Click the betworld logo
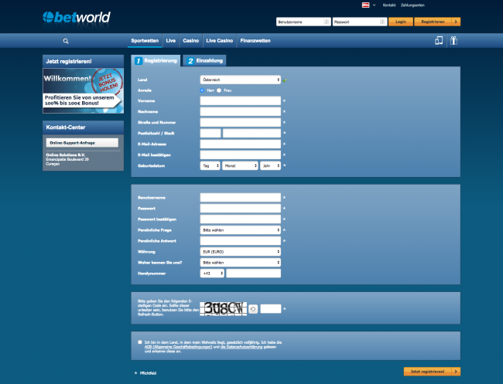The height and width of the screenshot is (384, 503). [x=77, y=17]
